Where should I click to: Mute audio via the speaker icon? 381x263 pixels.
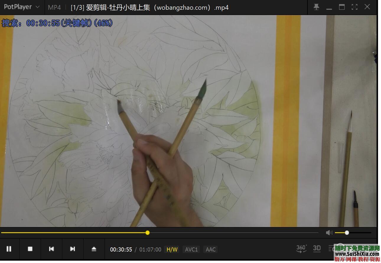click(329, 232)
